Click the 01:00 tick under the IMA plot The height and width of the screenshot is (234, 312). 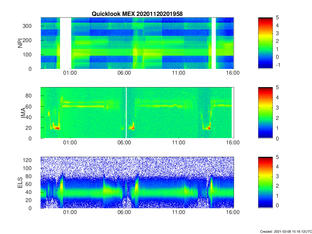point(70,143)
